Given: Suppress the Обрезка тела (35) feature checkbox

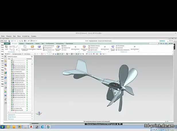Looking at the screenshot, I should pos(12,110).
